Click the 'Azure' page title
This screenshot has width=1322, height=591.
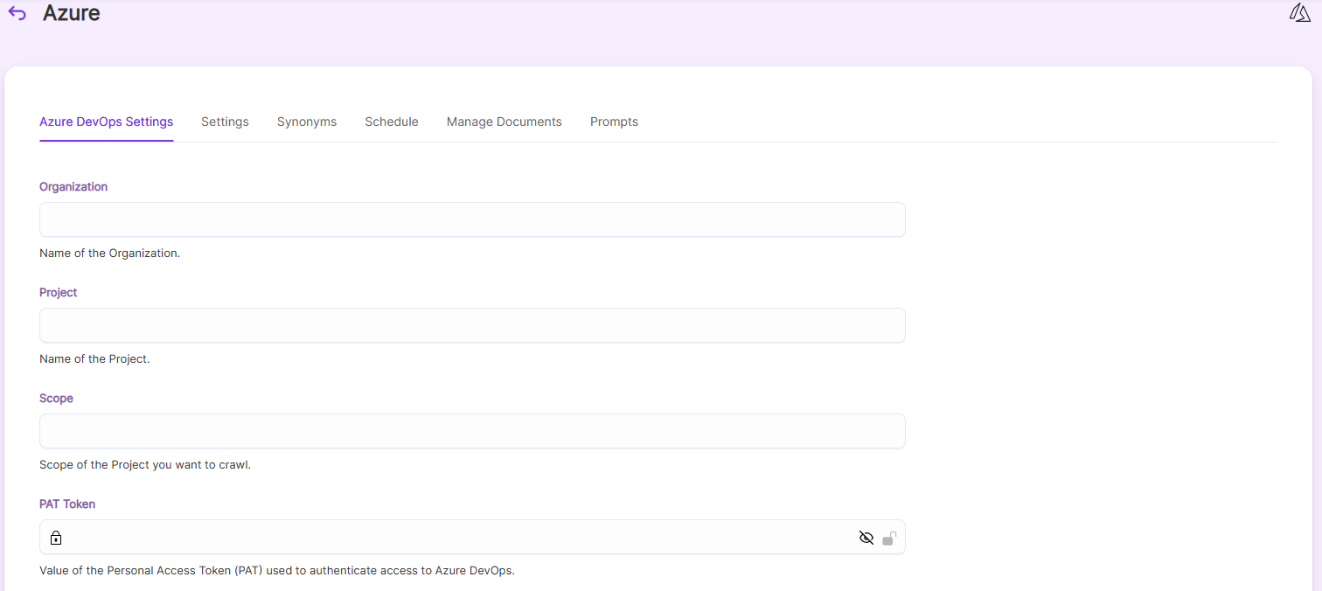coord(72,13)
